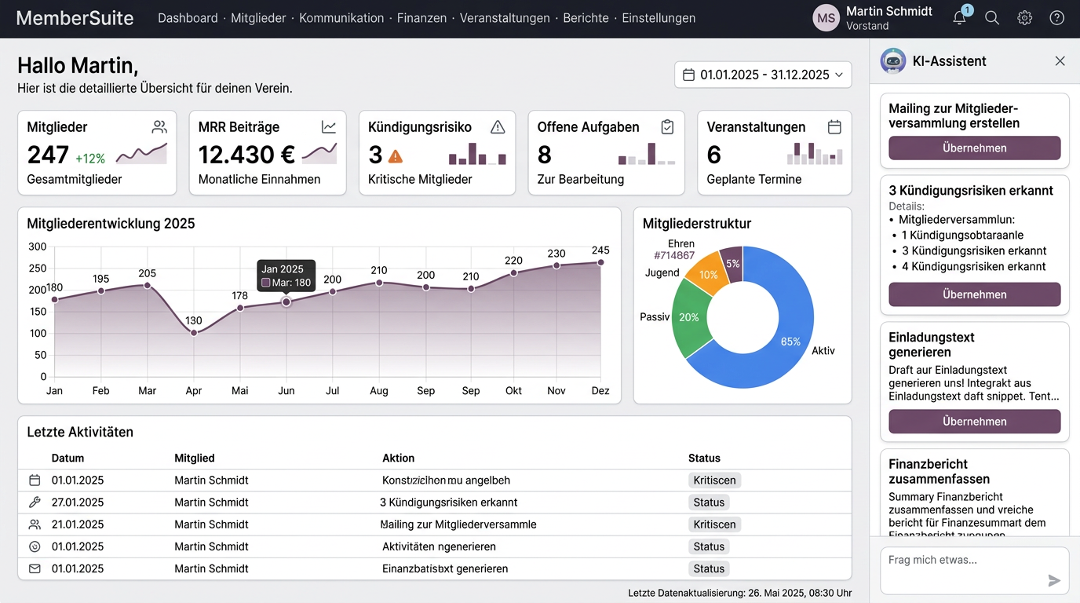Screen dimensions: 1080x603
Task: Click the Dez data point at 245
Action: pyautogui.click(x=600, y=262)
